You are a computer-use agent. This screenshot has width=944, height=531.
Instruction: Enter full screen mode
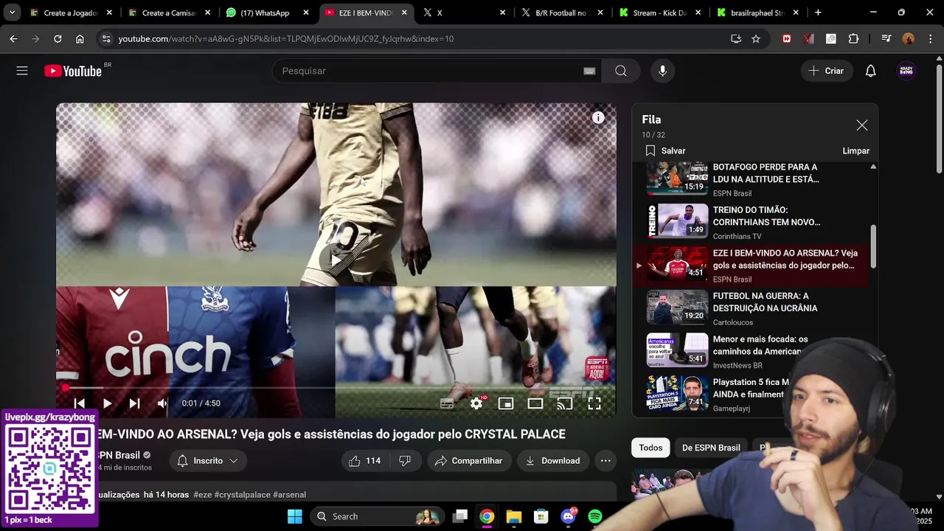[x=594, y=403]
